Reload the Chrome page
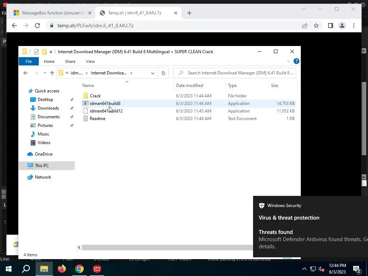This screenshot has height=276, width=368. (x=37, y=26)
